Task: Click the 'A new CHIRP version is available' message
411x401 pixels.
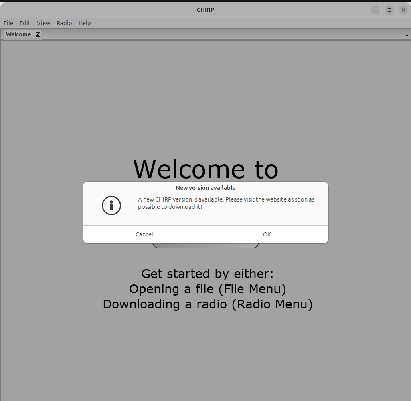Action: pos(226,203)
